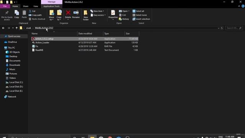Refresh the folder view

tap(222, 28)
